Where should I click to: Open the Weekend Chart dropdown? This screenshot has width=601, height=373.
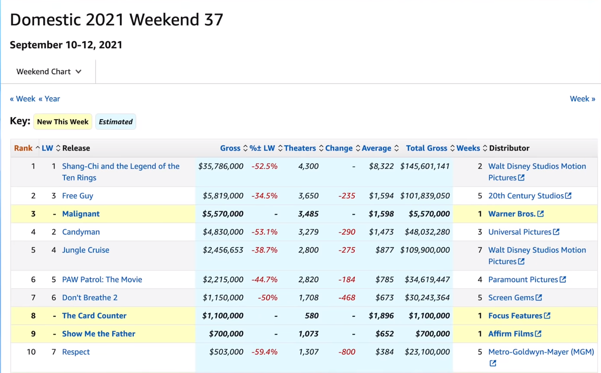pyautogui.click(x=49, y=71)
